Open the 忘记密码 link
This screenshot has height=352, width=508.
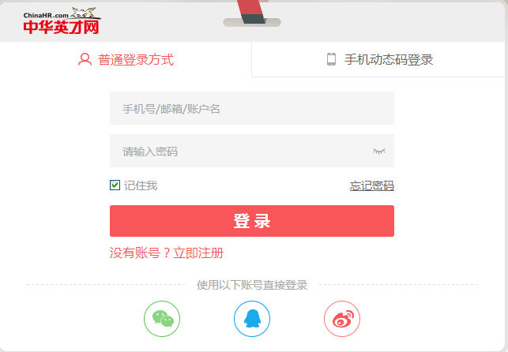tap(372, 185)
